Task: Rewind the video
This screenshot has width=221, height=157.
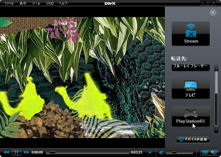Action: pos(6,152)
